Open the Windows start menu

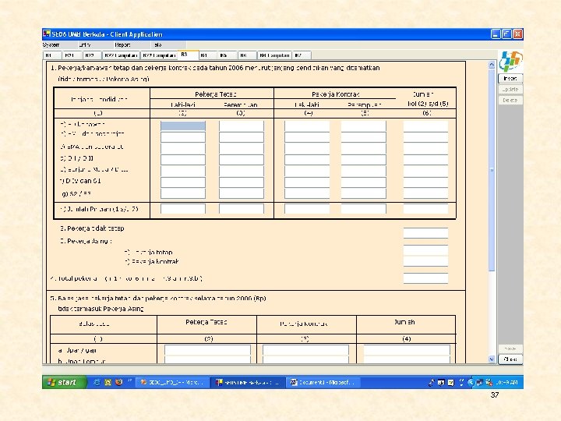pos(65,382)
